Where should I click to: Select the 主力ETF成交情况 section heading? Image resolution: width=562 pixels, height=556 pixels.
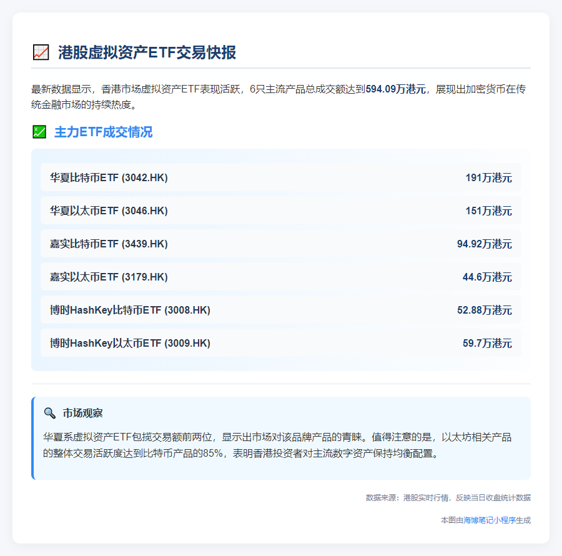coord(103,132)
